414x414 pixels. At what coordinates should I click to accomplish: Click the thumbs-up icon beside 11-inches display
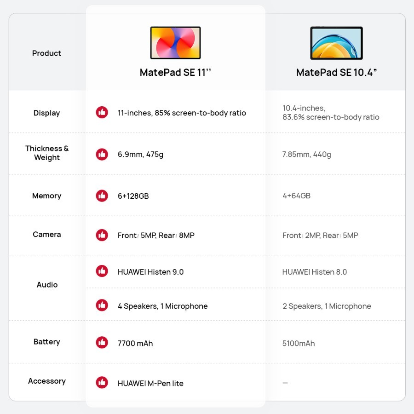(x=102, y=113)
